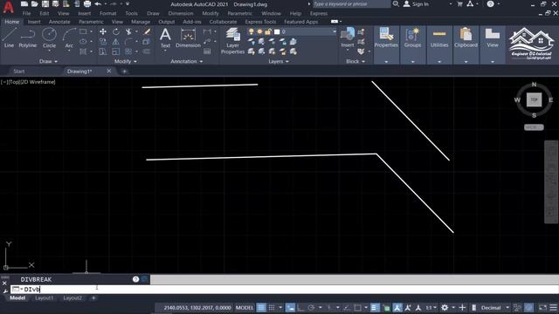Switch to the Annotate ribbon tab

pyautogui.click(x=59, y=22)
